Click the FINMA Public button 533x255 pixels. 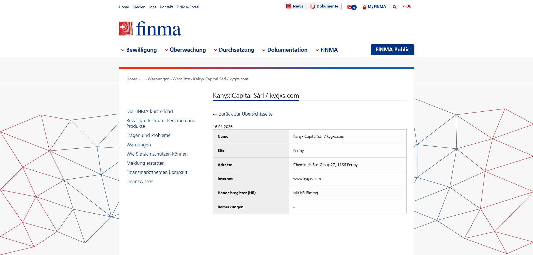pos(392,50)
